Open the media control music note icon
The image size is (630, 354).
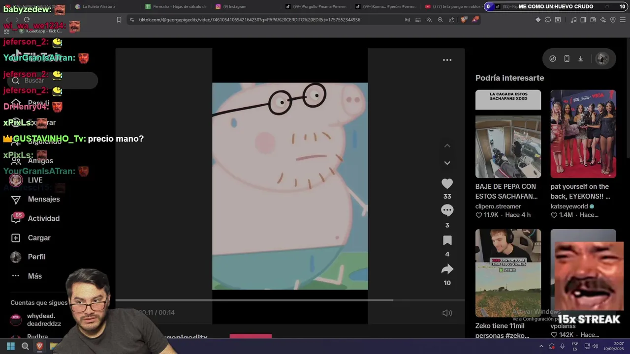tap(574, 20)
